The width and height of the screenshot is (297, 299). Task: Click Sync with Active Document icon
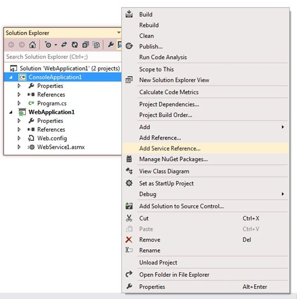[x=64, y=45]
